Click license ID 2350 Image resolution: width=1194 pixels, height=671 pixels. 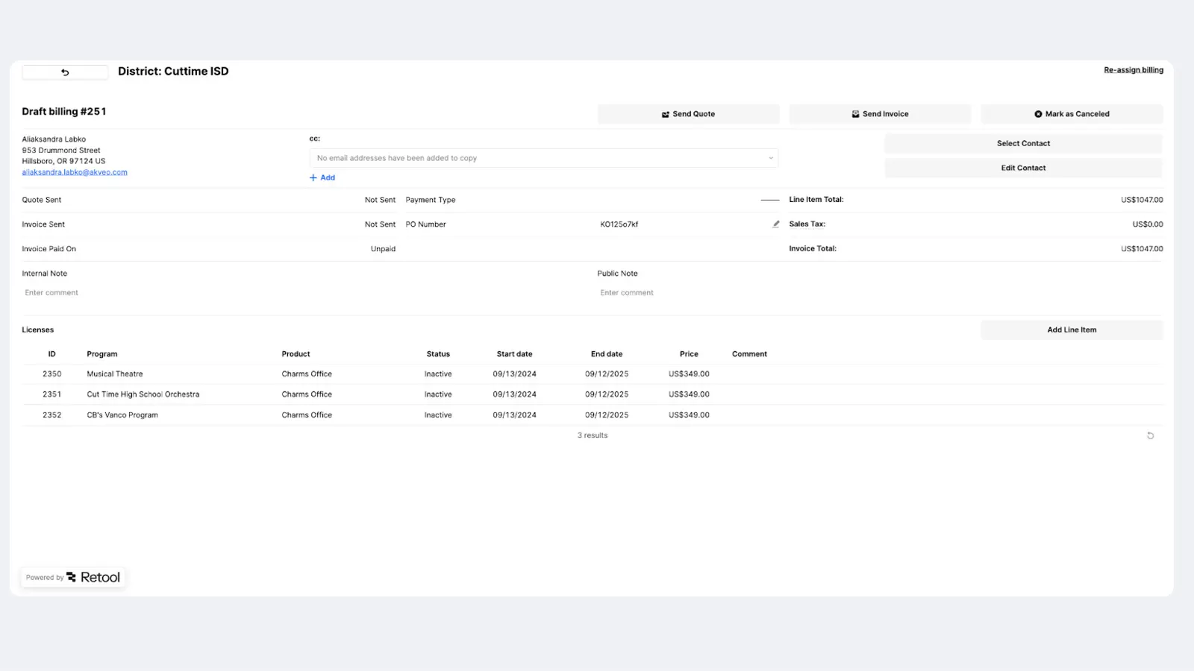tap(52, 374)
